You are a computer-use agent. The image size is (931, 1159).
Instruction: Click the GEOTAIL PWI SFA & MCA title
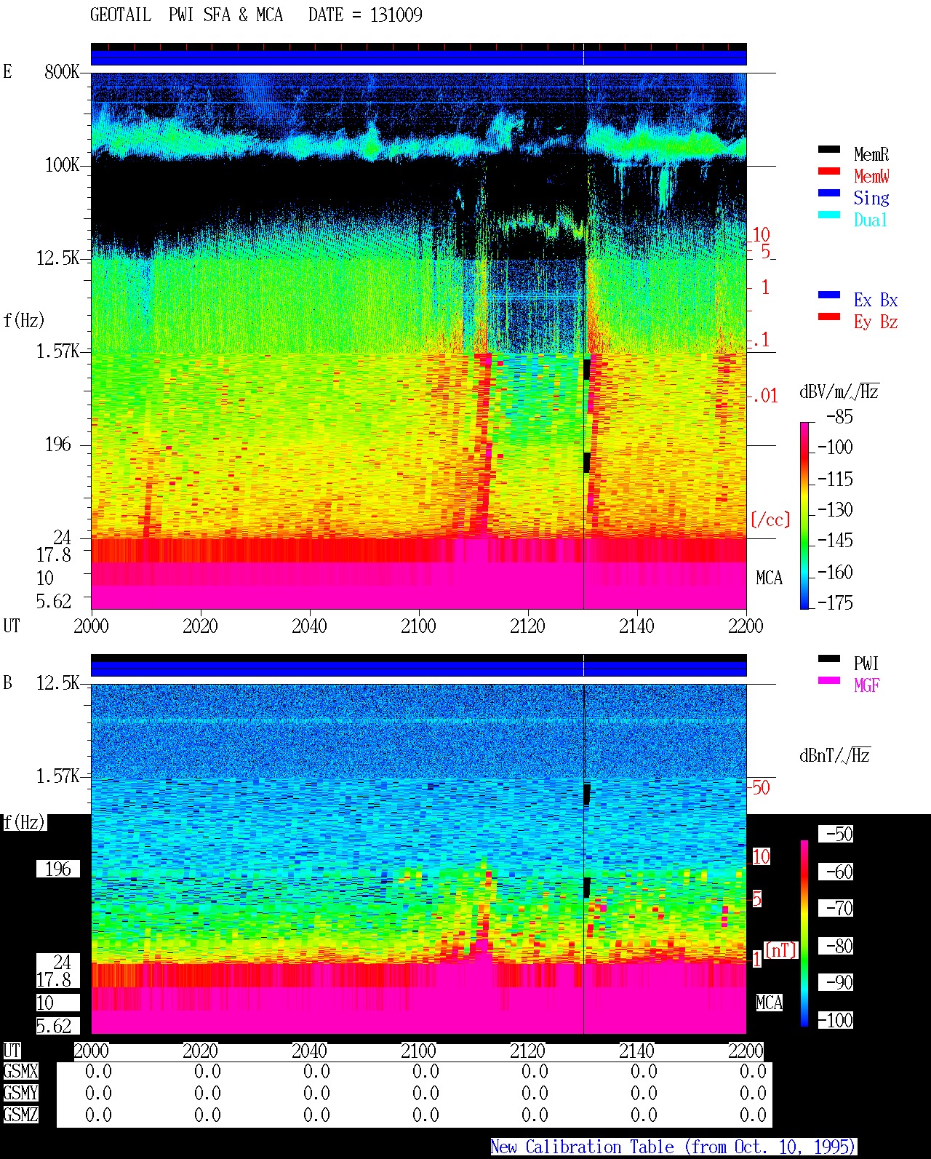(186, 15)
